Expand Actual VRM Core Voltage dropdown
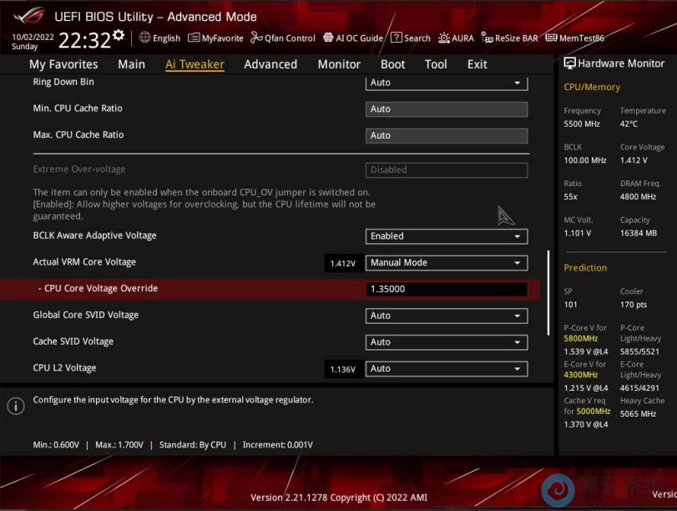This screenshot has width=677, height=511. [x=447, y=263]
